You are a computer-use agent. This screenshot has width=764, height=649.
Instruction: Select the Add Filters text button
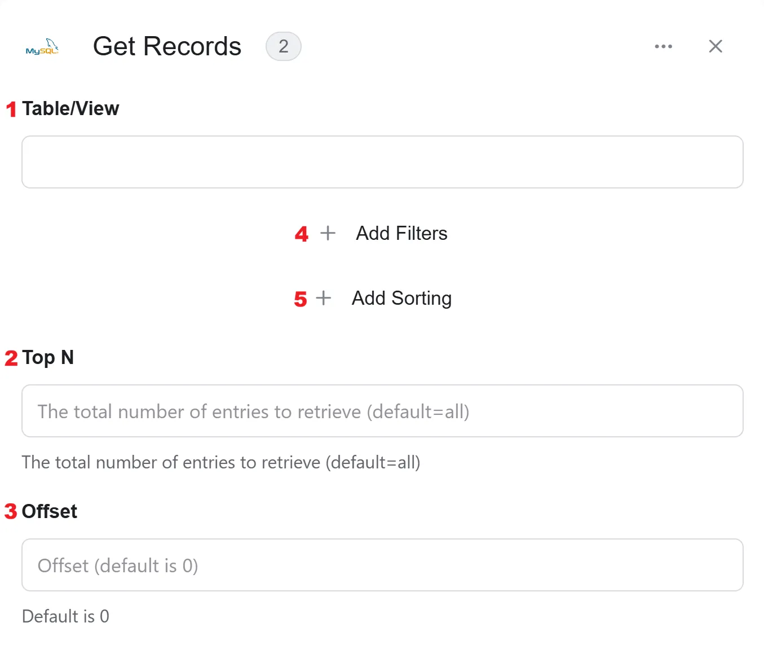(401, 234)
